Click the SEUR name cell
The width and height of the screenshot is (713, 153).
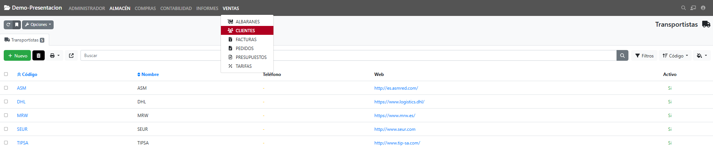(x=143, y=129)
